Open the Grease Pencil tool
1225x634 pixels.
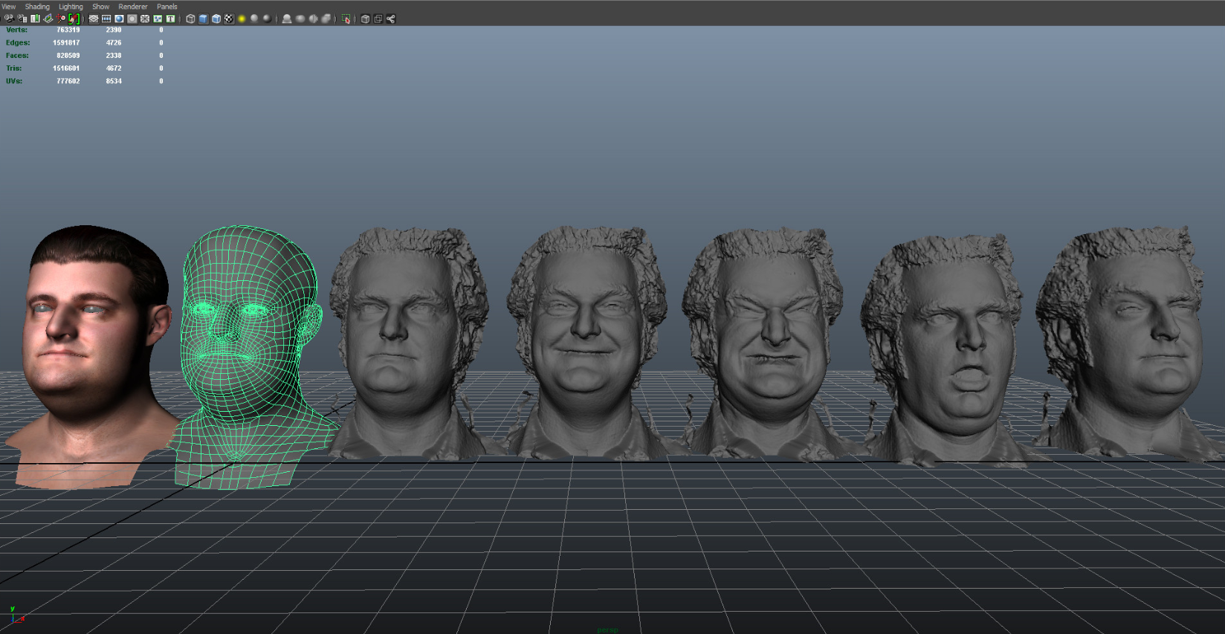(74, 19)
